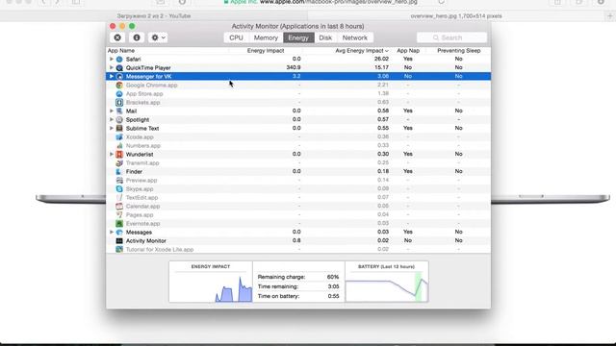Click the Google Chrome app icon

[119, 86]
